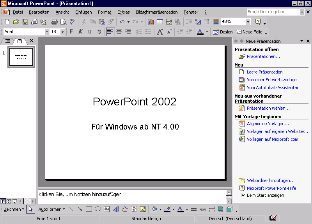The width and height of the screenshot is (312, 224).
Task: Open the Bearbeiten menu
Action: click(x=39, y=12)
